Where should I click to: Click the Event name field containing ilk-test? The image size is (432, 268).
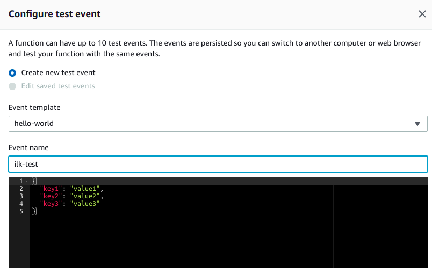tap(218, 164)
